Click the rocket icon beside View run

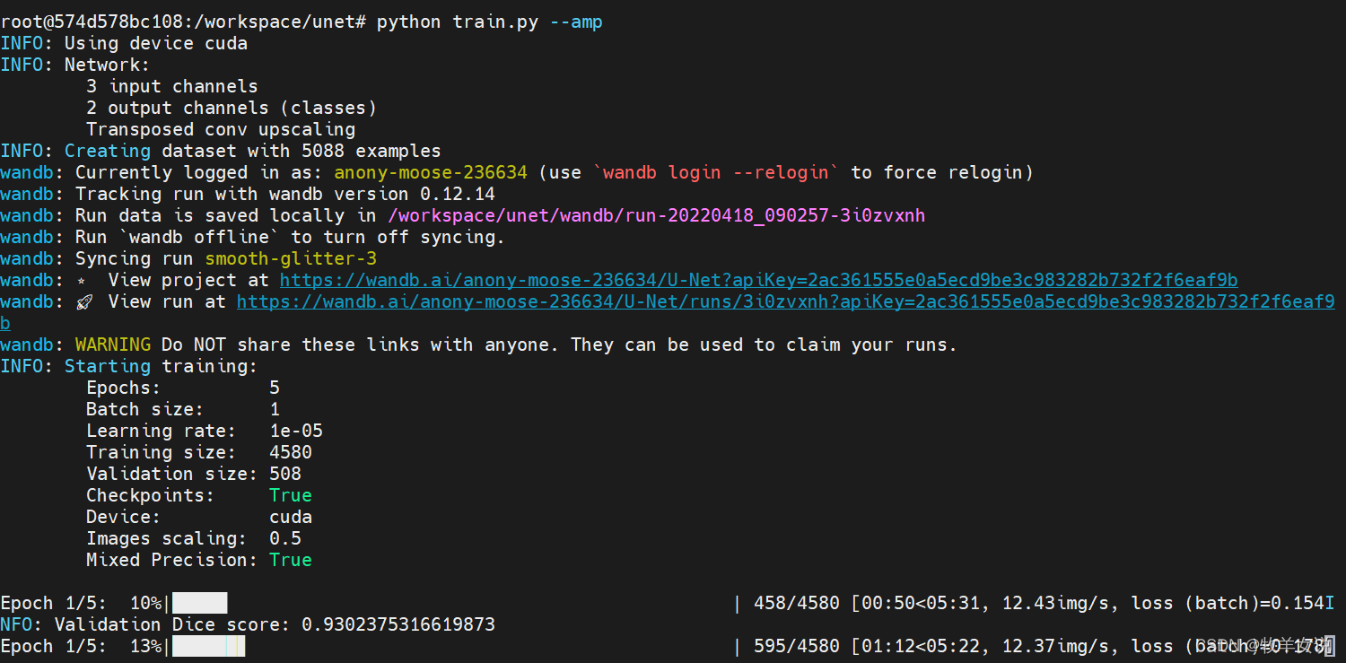[84, 301]
